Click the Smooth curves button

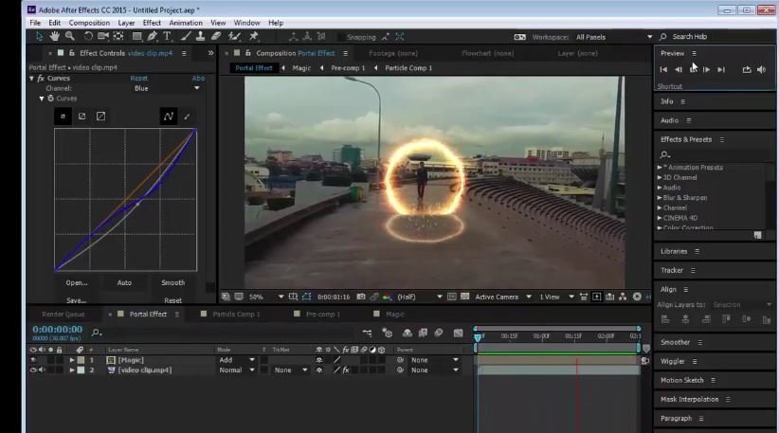tap(172, 282)
